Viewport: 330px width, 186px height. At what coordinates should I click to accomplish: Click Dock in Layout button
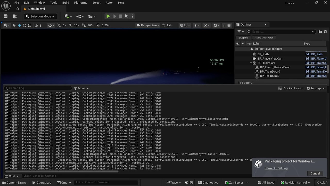[291, 88]
